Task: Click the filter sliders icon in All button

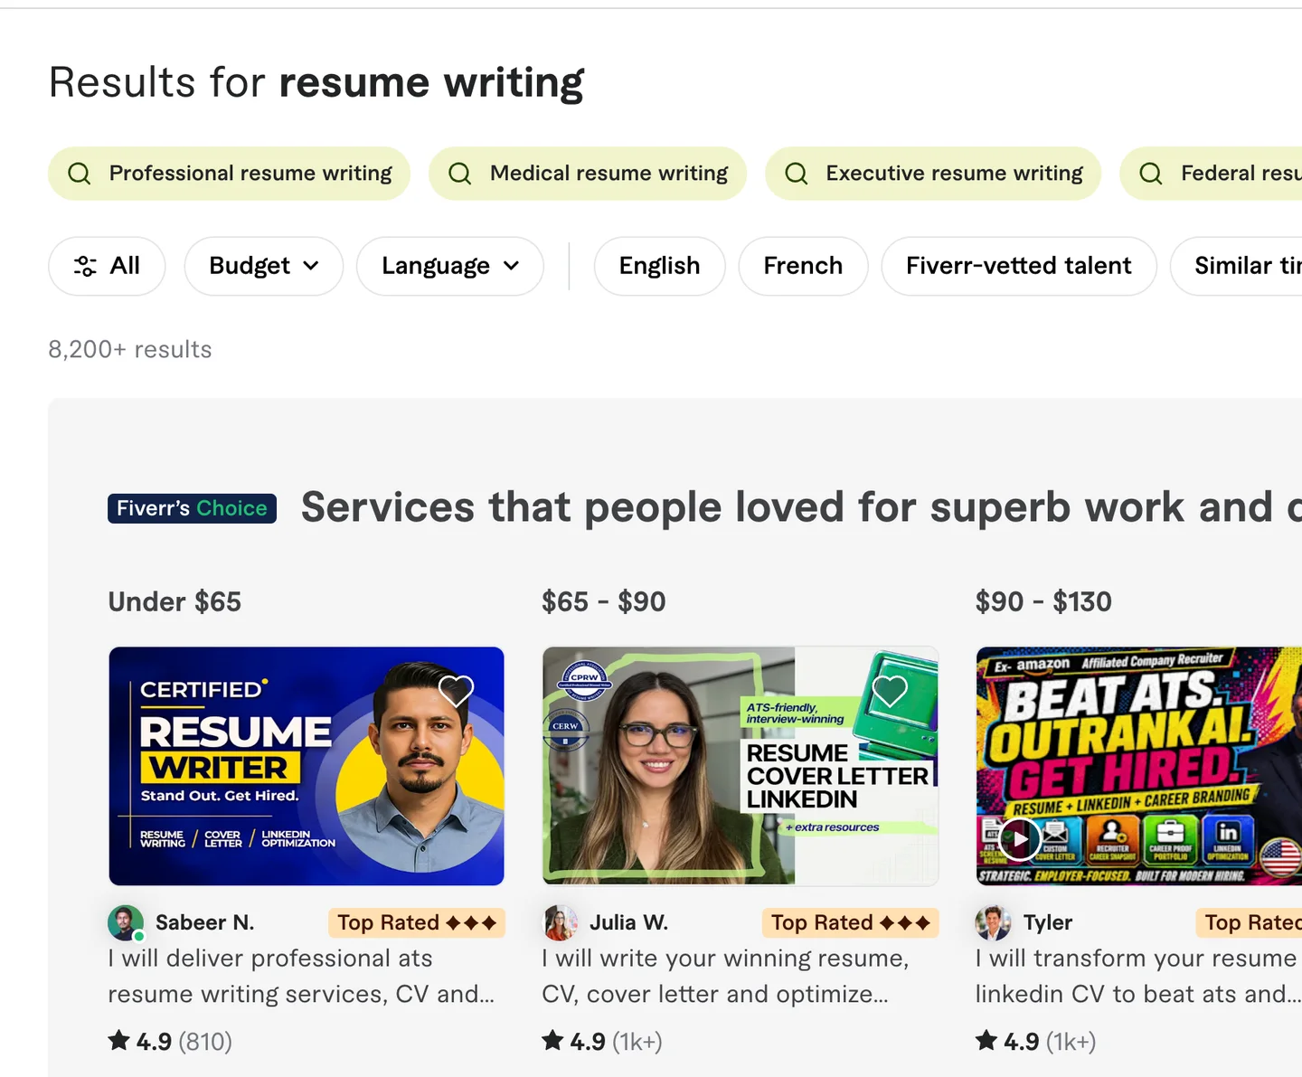Action: click(x=85, y=266)
